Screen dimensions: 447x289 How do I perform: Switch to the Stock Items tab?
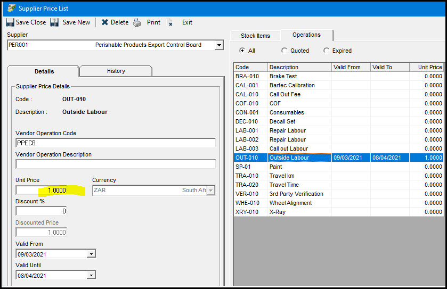pyautogui.click(x=255, y=36)
